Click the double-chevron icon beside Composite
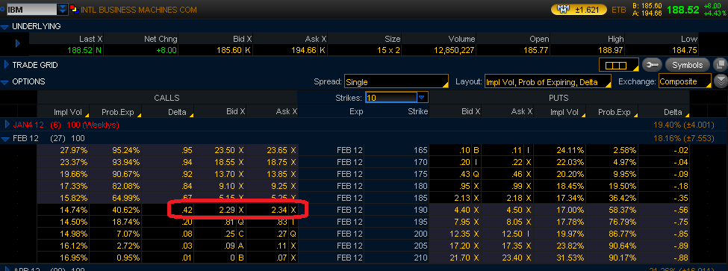Viewport: 728px width, 271px height. pyautogui.click(x=721, y=81)
